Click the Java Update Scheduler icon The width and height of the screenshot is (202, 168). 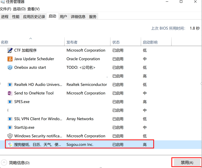click(x=10, y=59)
